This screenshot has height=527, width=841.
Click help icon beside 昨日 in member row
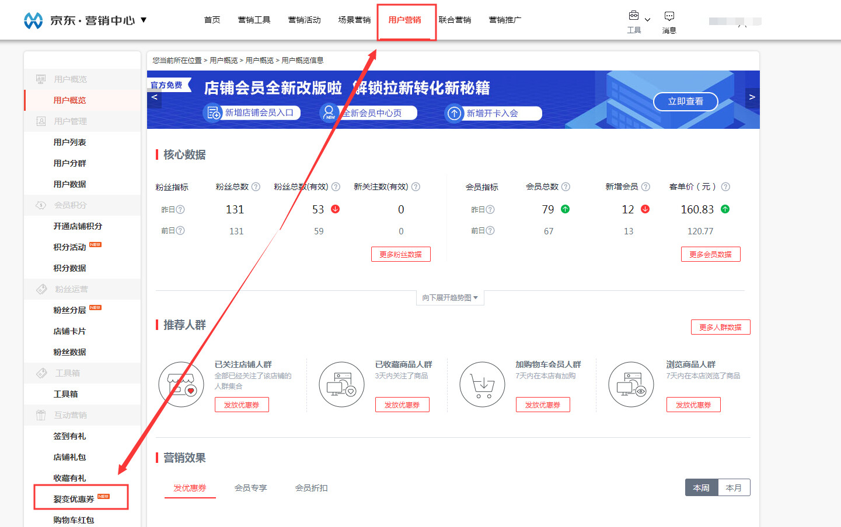pos(490,209)
